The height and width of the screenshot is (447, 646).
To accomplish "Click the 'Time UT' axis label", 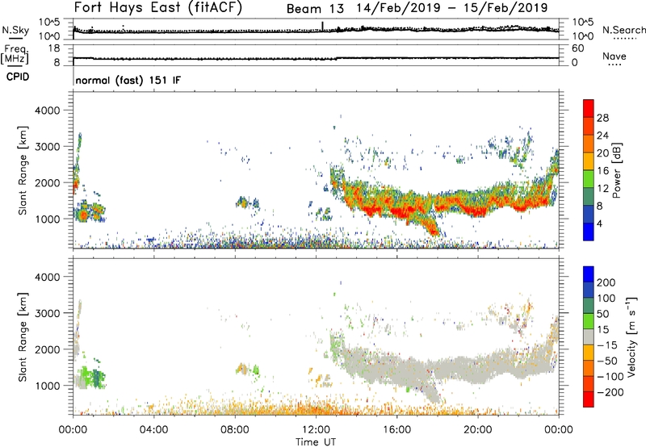I will pos(316,442).
